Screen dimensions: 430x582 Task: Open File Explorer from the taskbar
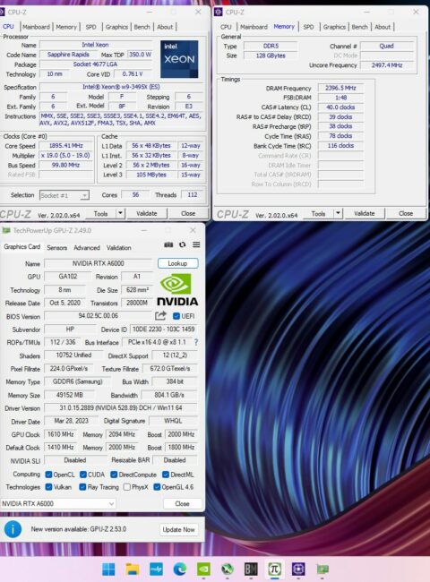click(133, 569)
